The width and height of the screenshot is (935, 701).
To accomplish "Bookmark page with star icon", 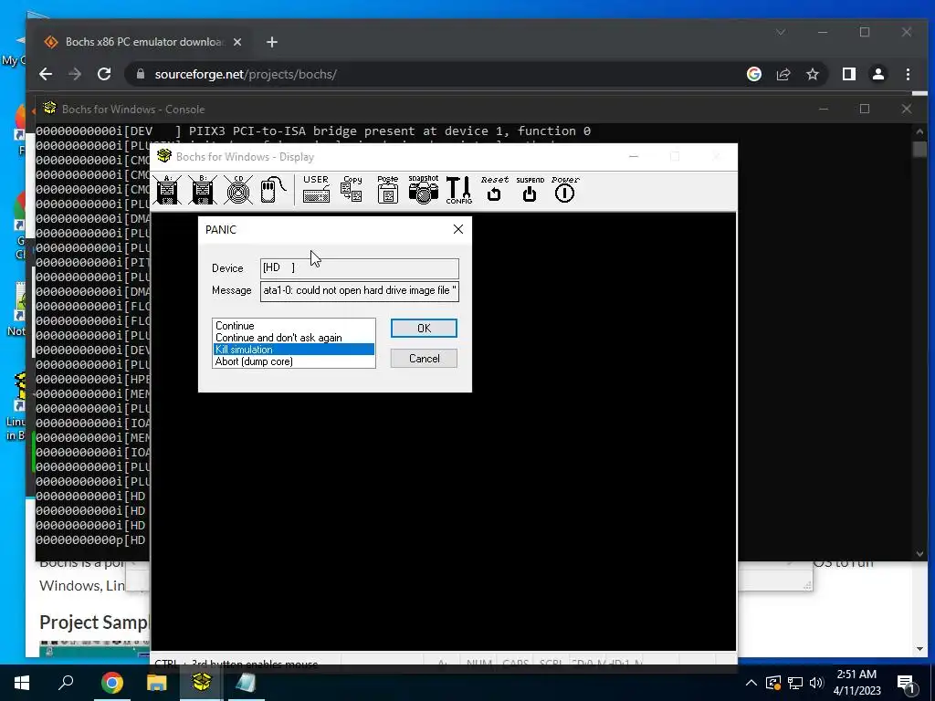I will [812, 74].
